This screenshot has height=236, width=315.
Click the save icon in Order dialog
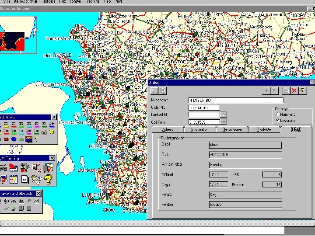point(286,91)
